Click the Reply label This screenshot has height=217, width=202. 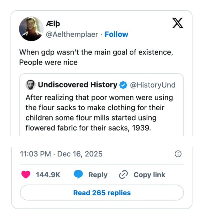(x=98, y=175)
